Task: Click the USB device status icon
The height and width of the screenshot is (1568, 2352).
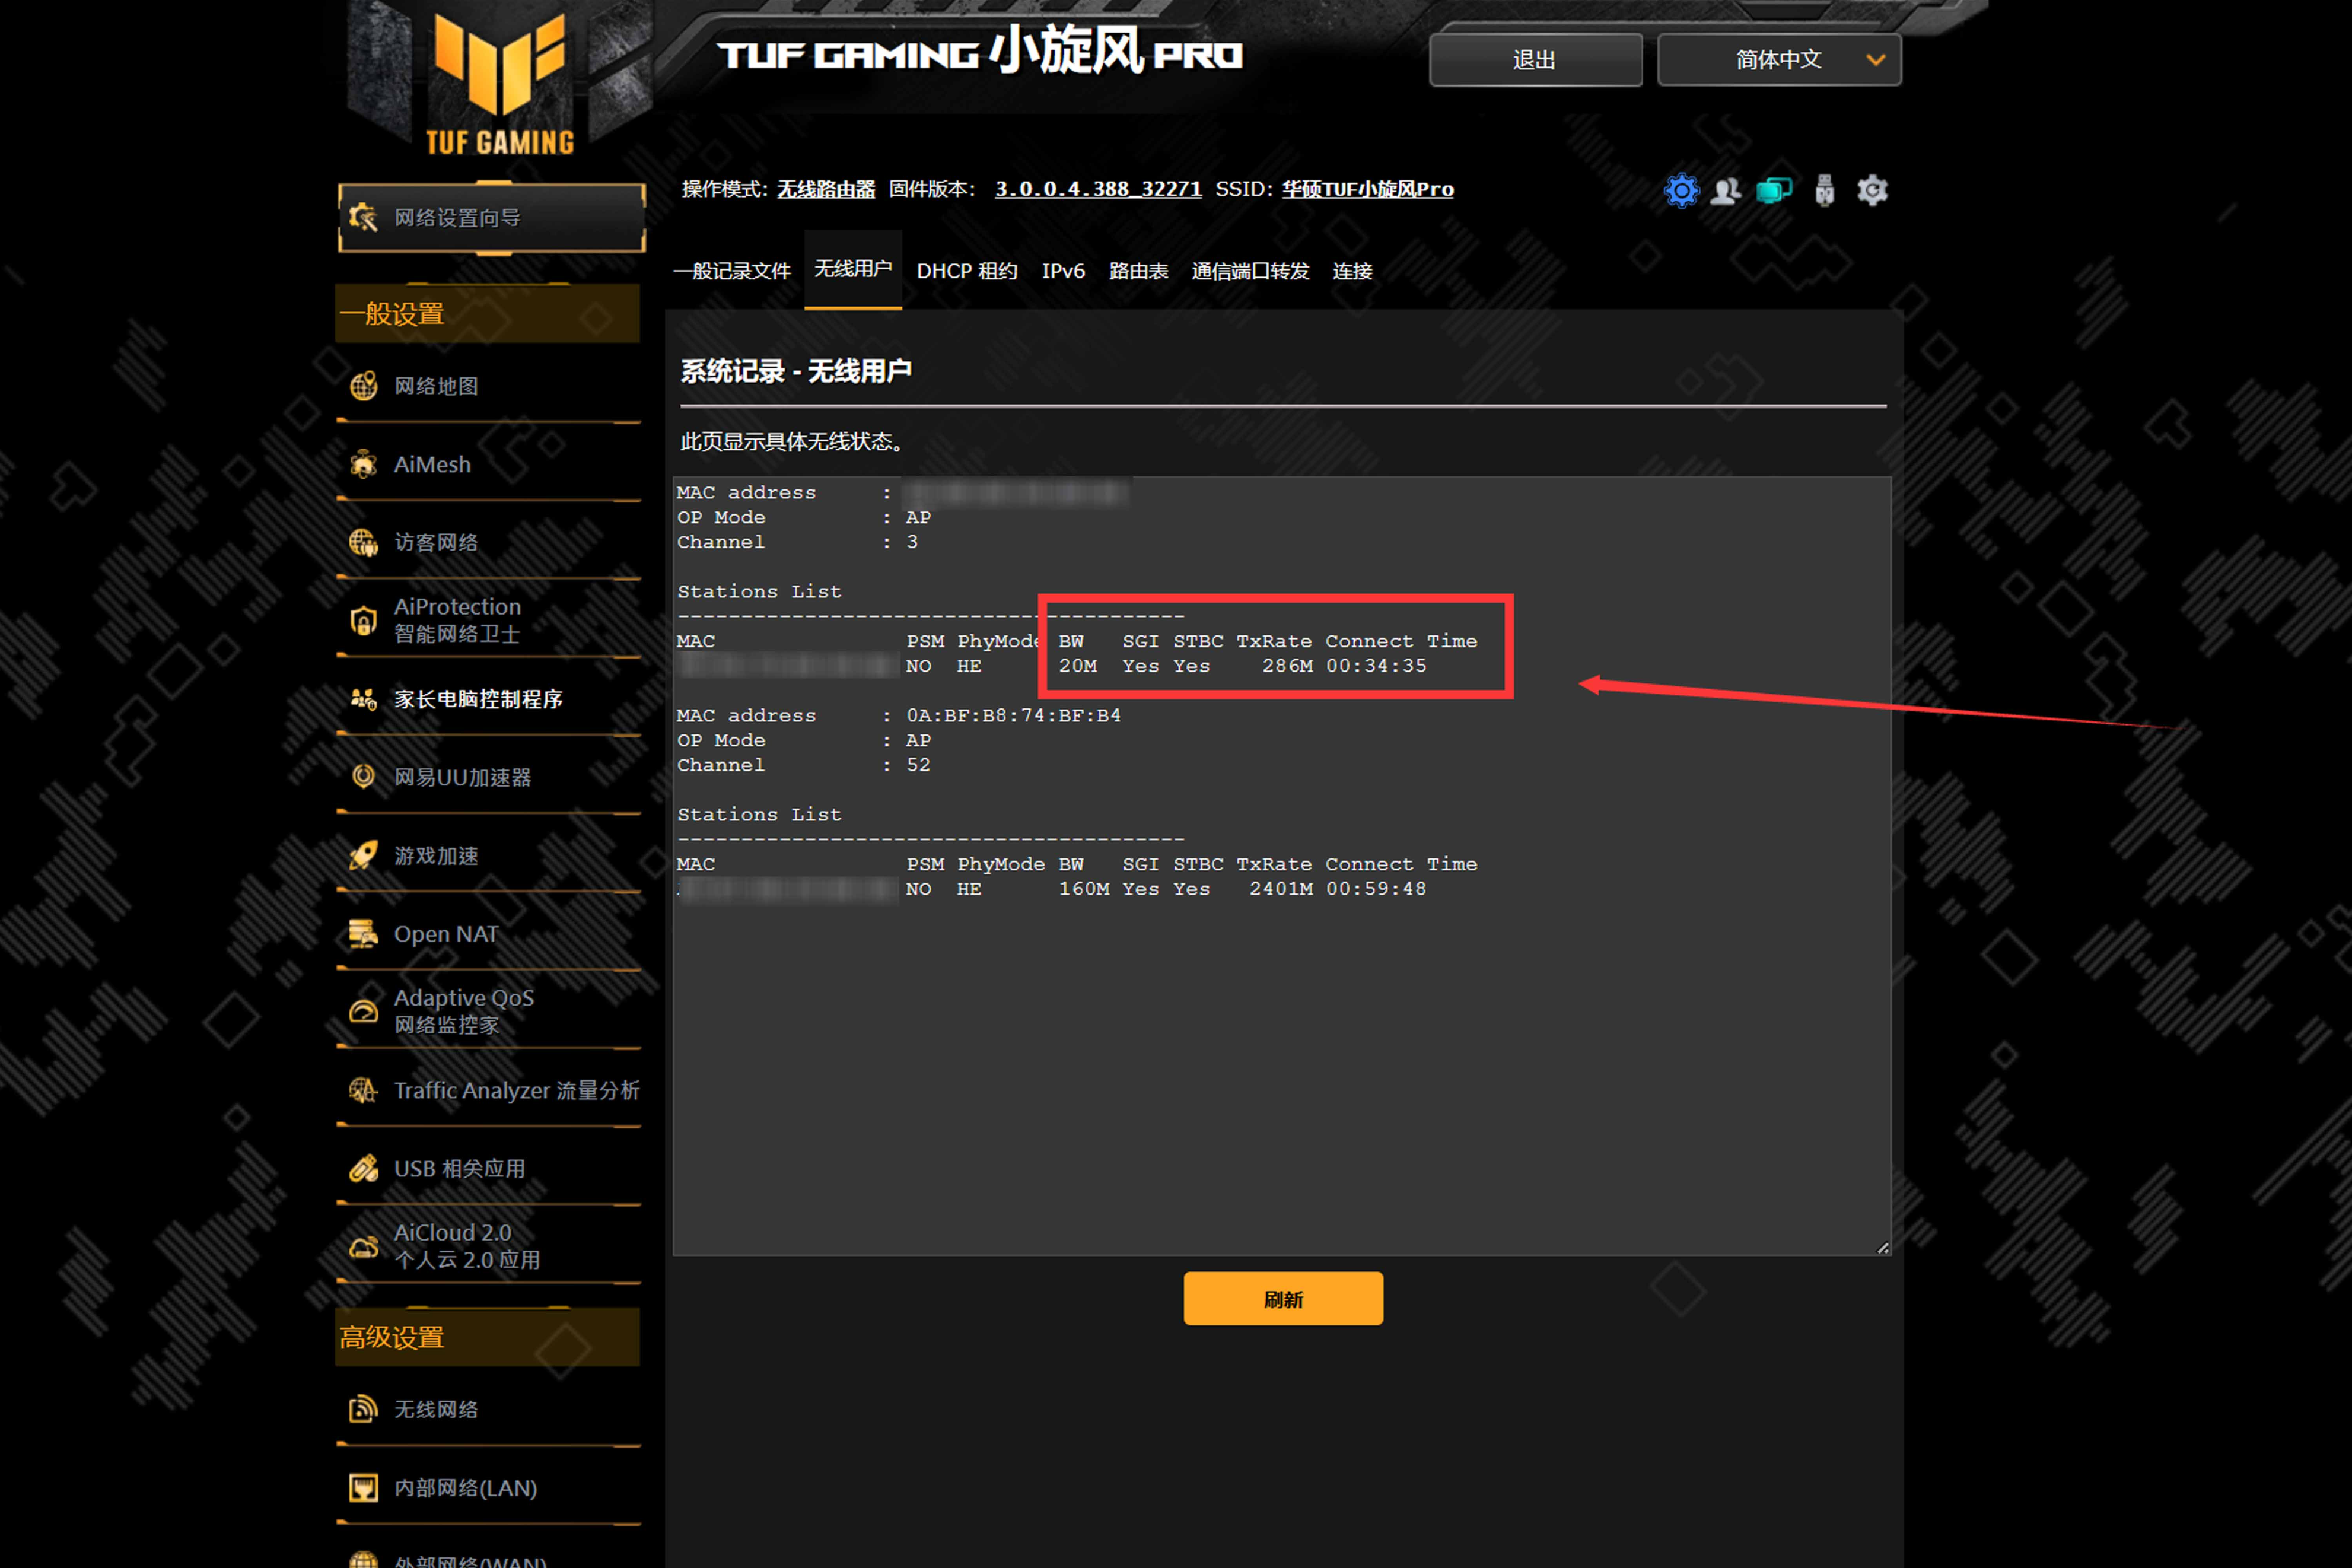Action: click(1824, 190)
